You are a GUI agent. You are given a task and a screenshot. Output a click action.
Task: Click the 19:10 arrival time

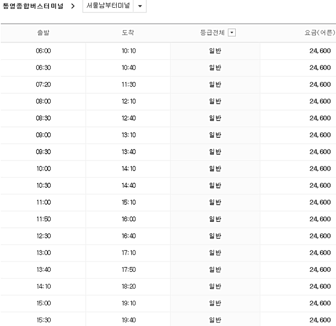(129, 303)
